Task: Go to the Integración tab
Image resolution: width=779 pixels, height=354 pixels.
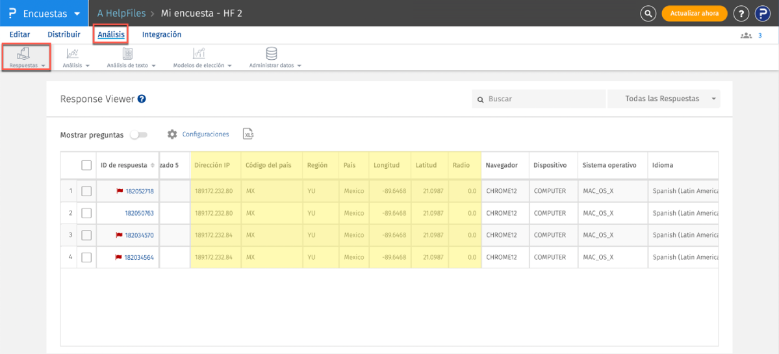Action: (162, 34)
